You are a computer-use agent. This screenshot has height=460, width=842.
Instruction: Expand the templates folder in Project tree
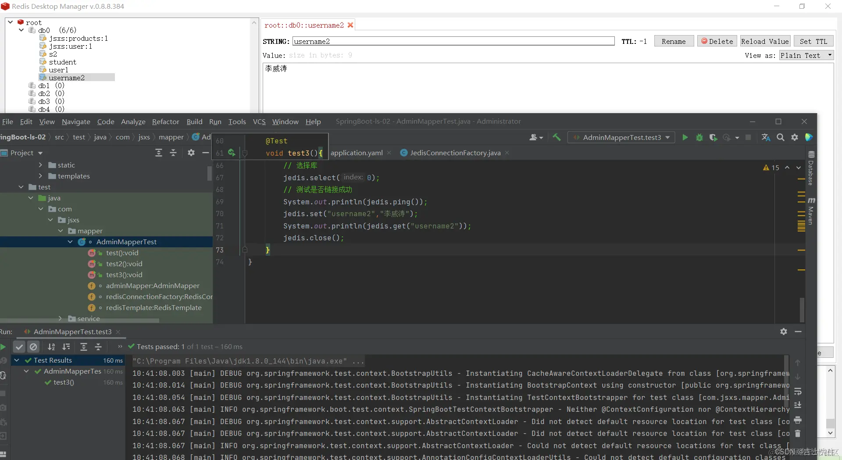(x=40, y=176)
